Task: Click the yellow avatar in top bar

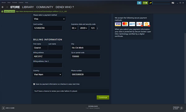Action: click(150, 3)
